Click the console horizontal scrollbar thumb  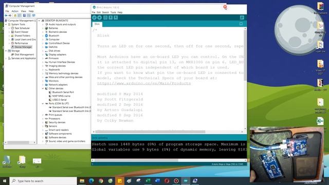[136, 160]
